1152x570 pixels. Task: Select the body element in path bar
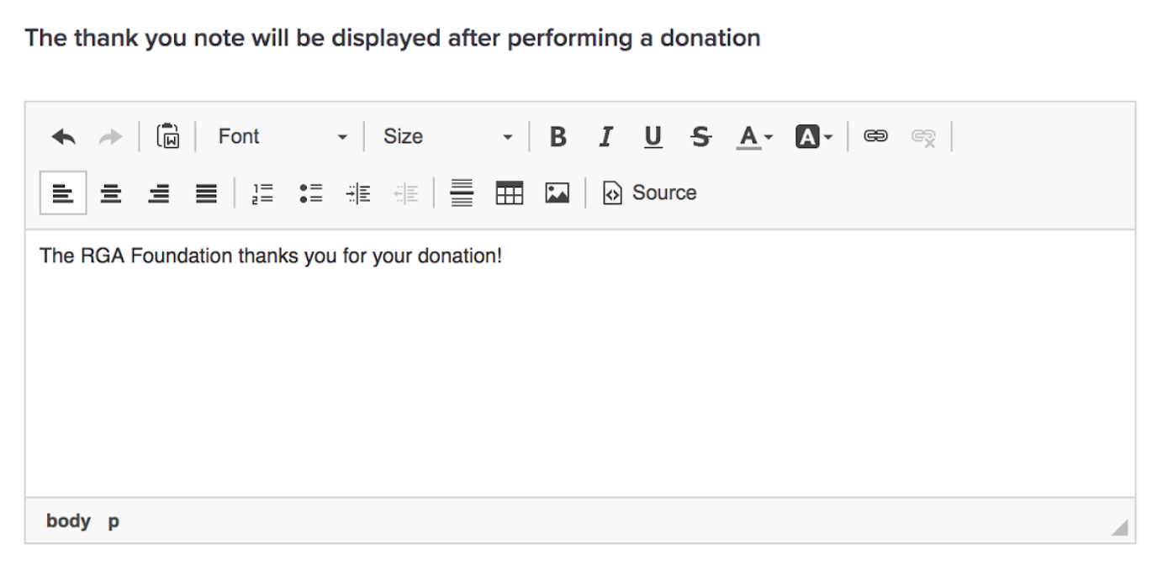[68, 521]
